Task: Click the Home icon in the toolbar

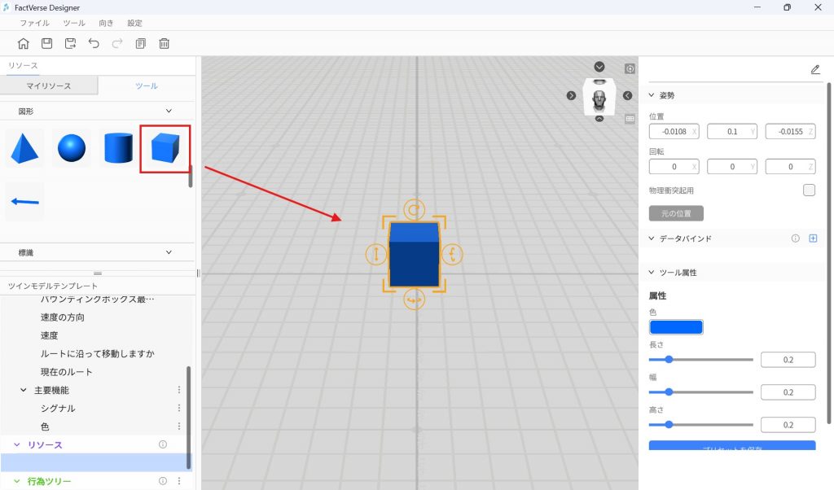Action: [24, 44]
